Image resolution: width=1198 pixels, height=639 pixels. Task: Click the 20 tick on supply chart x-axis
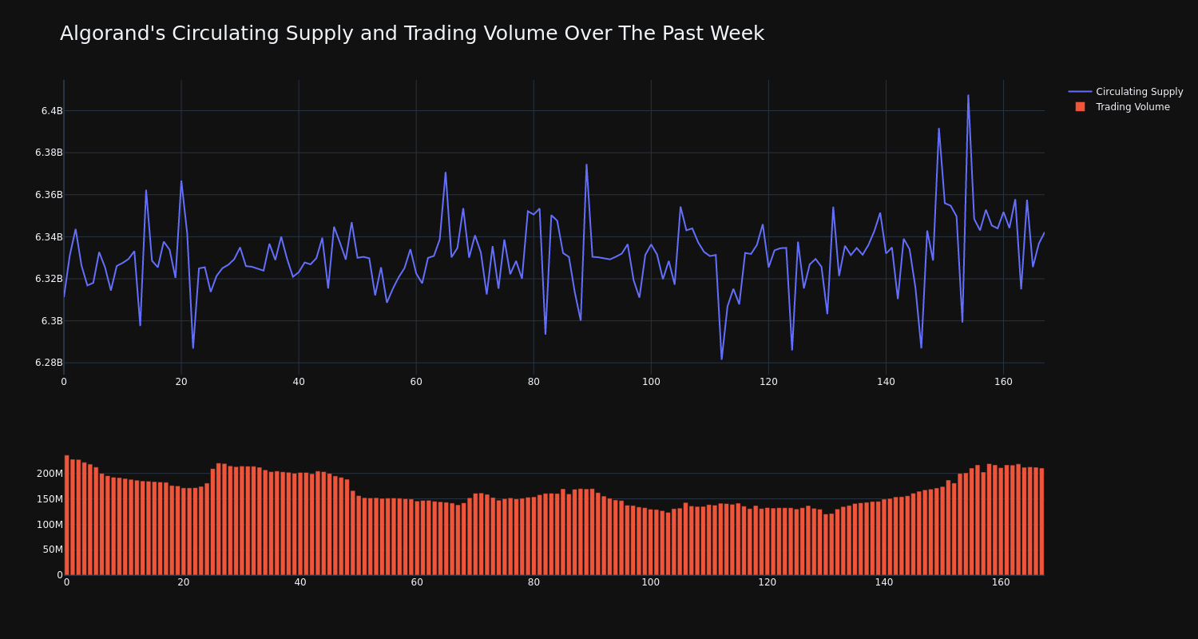click(x=181, y=382)
